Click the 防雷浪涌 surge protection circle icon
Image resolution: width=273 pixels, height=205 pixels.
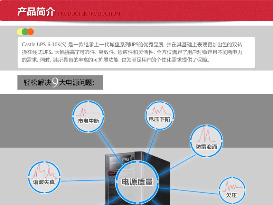(x=206, y=141)
